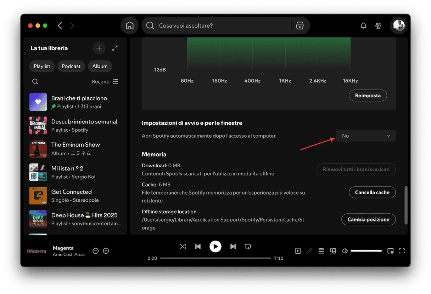Click the Browse icon in search bar
This screenshot has height=294, width=431.
[x=300, y=26]
